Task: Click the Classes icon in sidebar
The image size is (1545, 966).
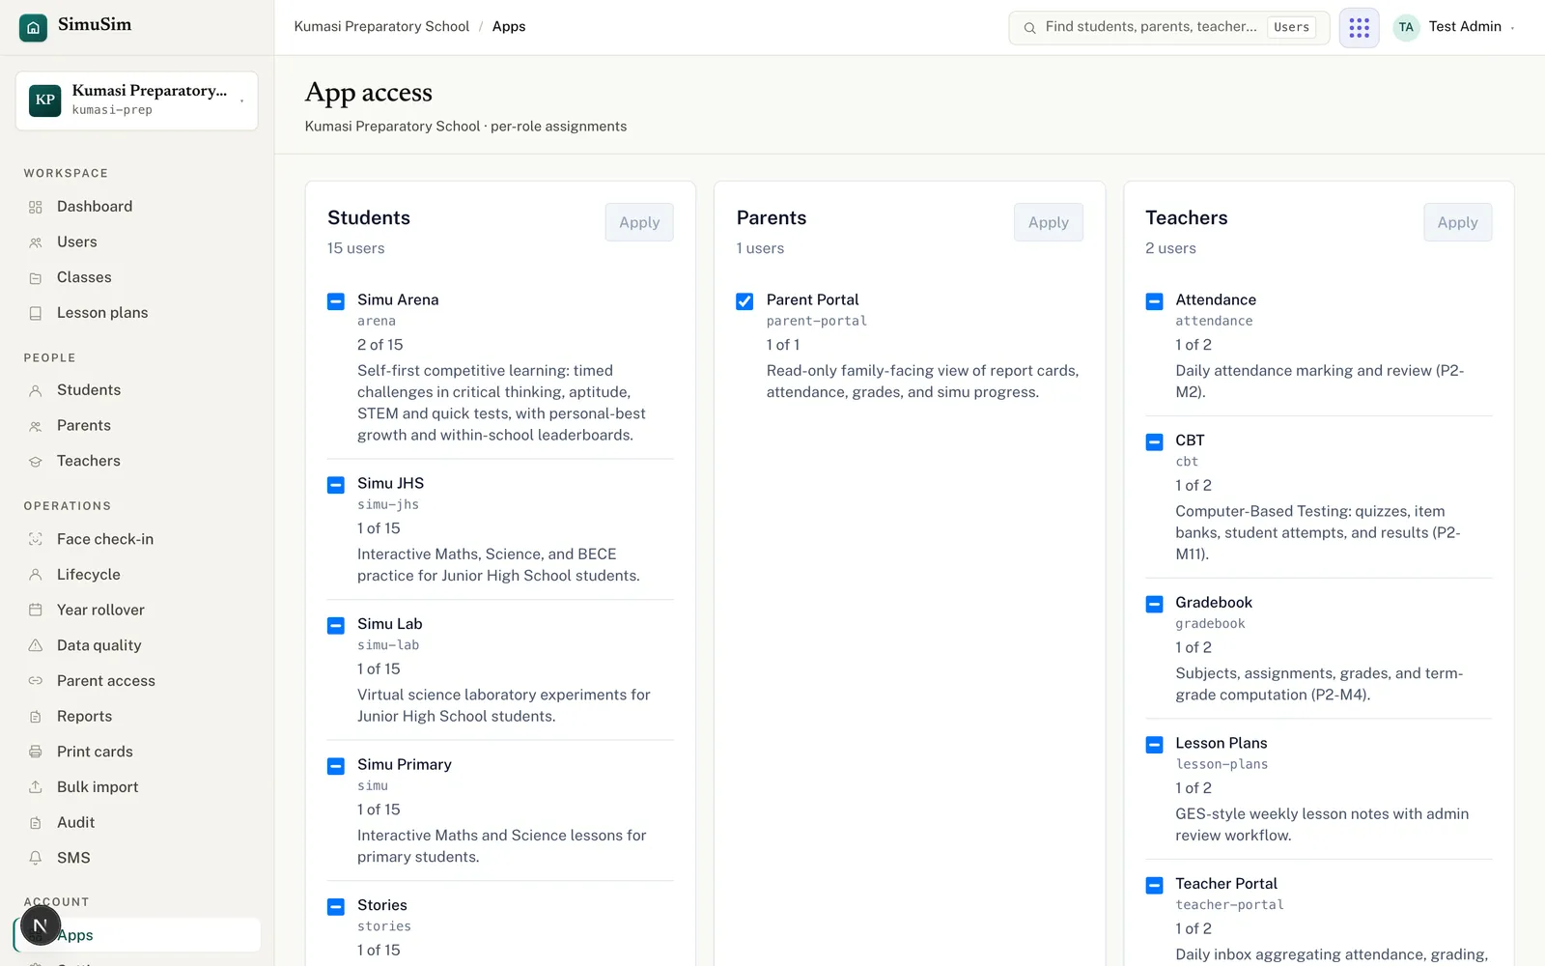Action: click(36, 278)
